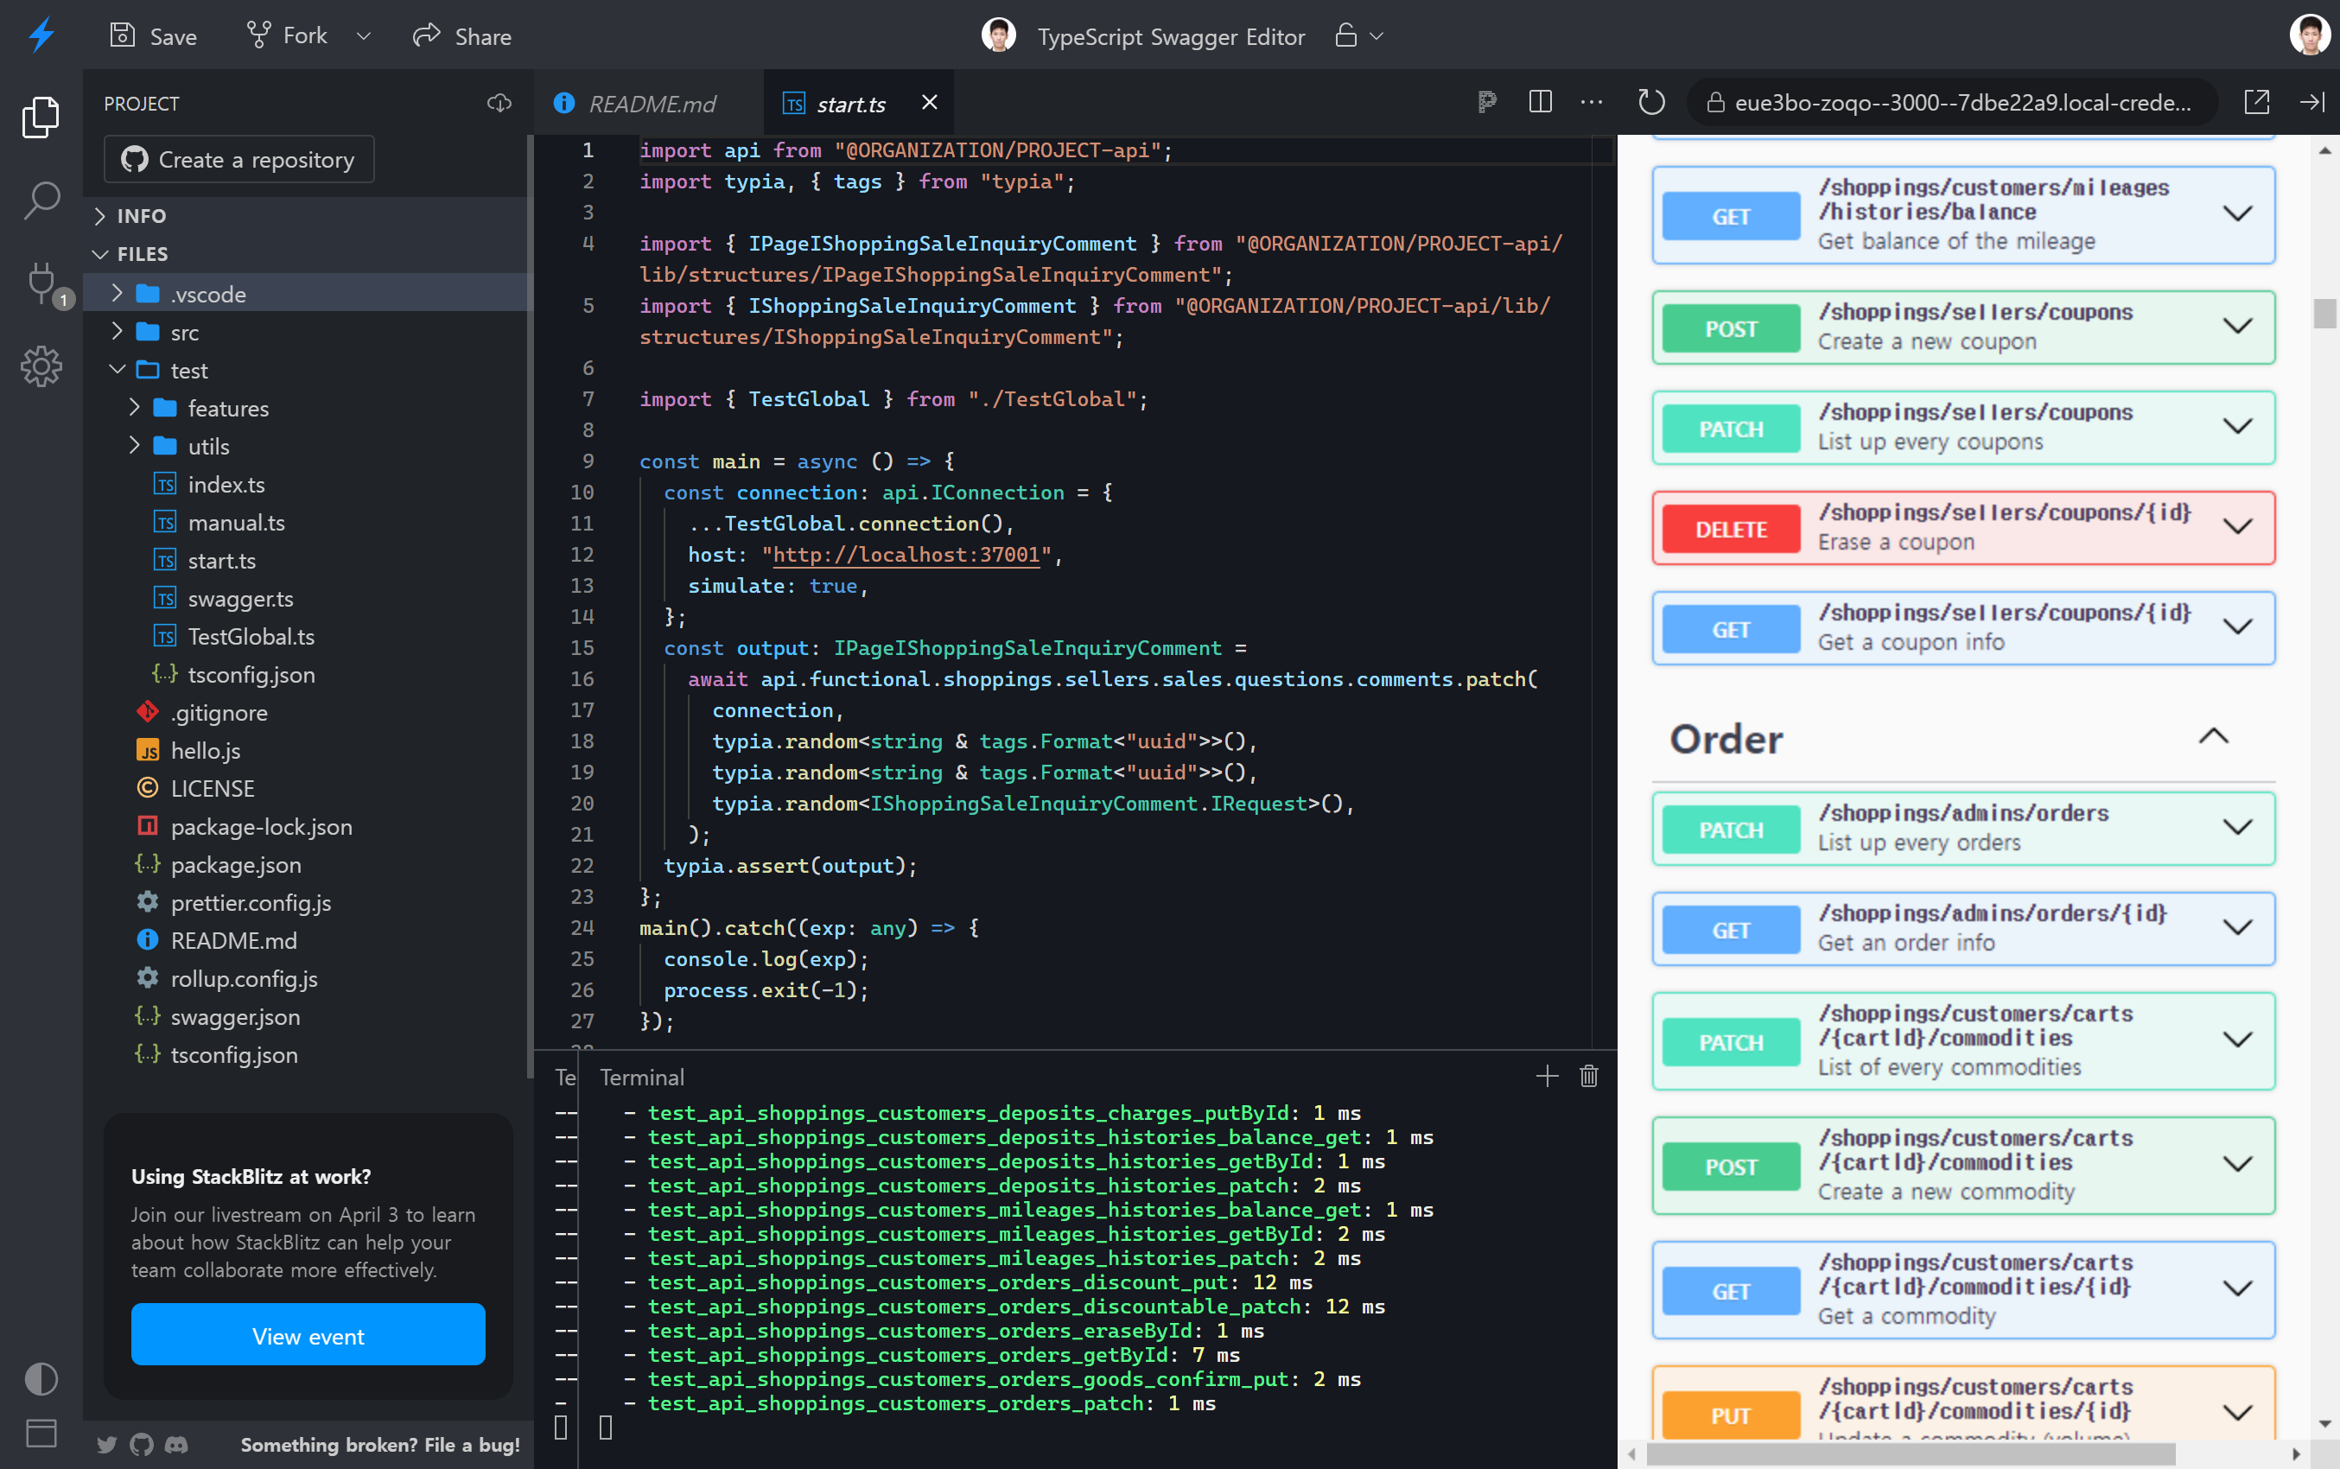Open the editor settings gear

(40, 366)
